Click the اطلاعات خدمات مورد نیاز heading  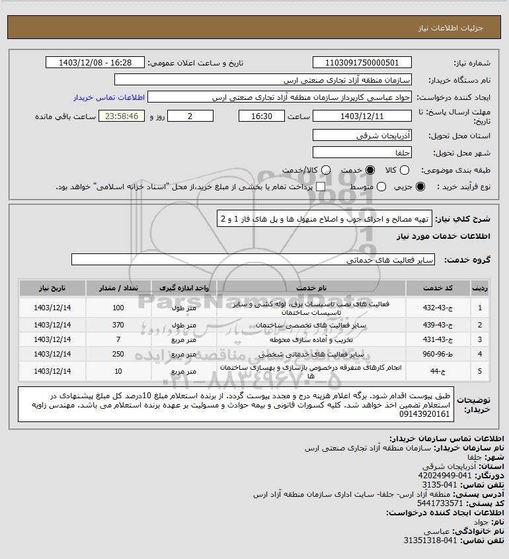pyautogui.click(x=444, y=236)
